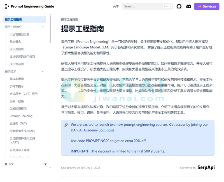Open the 关于 menu item
The height and width of the screenshot is (182, 224).
coord(116,6)
